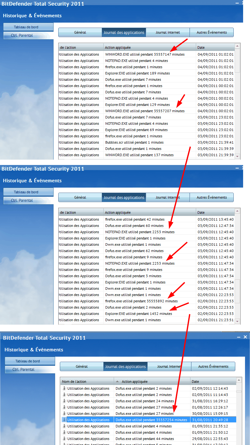Image resolution: width=250 pixels, height=445 pixels.
Task: Click scrollbar down arrow in the middle window list
Action: [x=237, y=321]
